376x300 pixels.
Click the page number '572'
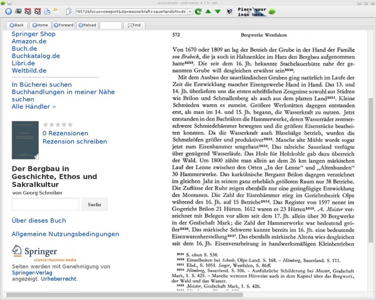pyautogui.click(x=176, y=35)
